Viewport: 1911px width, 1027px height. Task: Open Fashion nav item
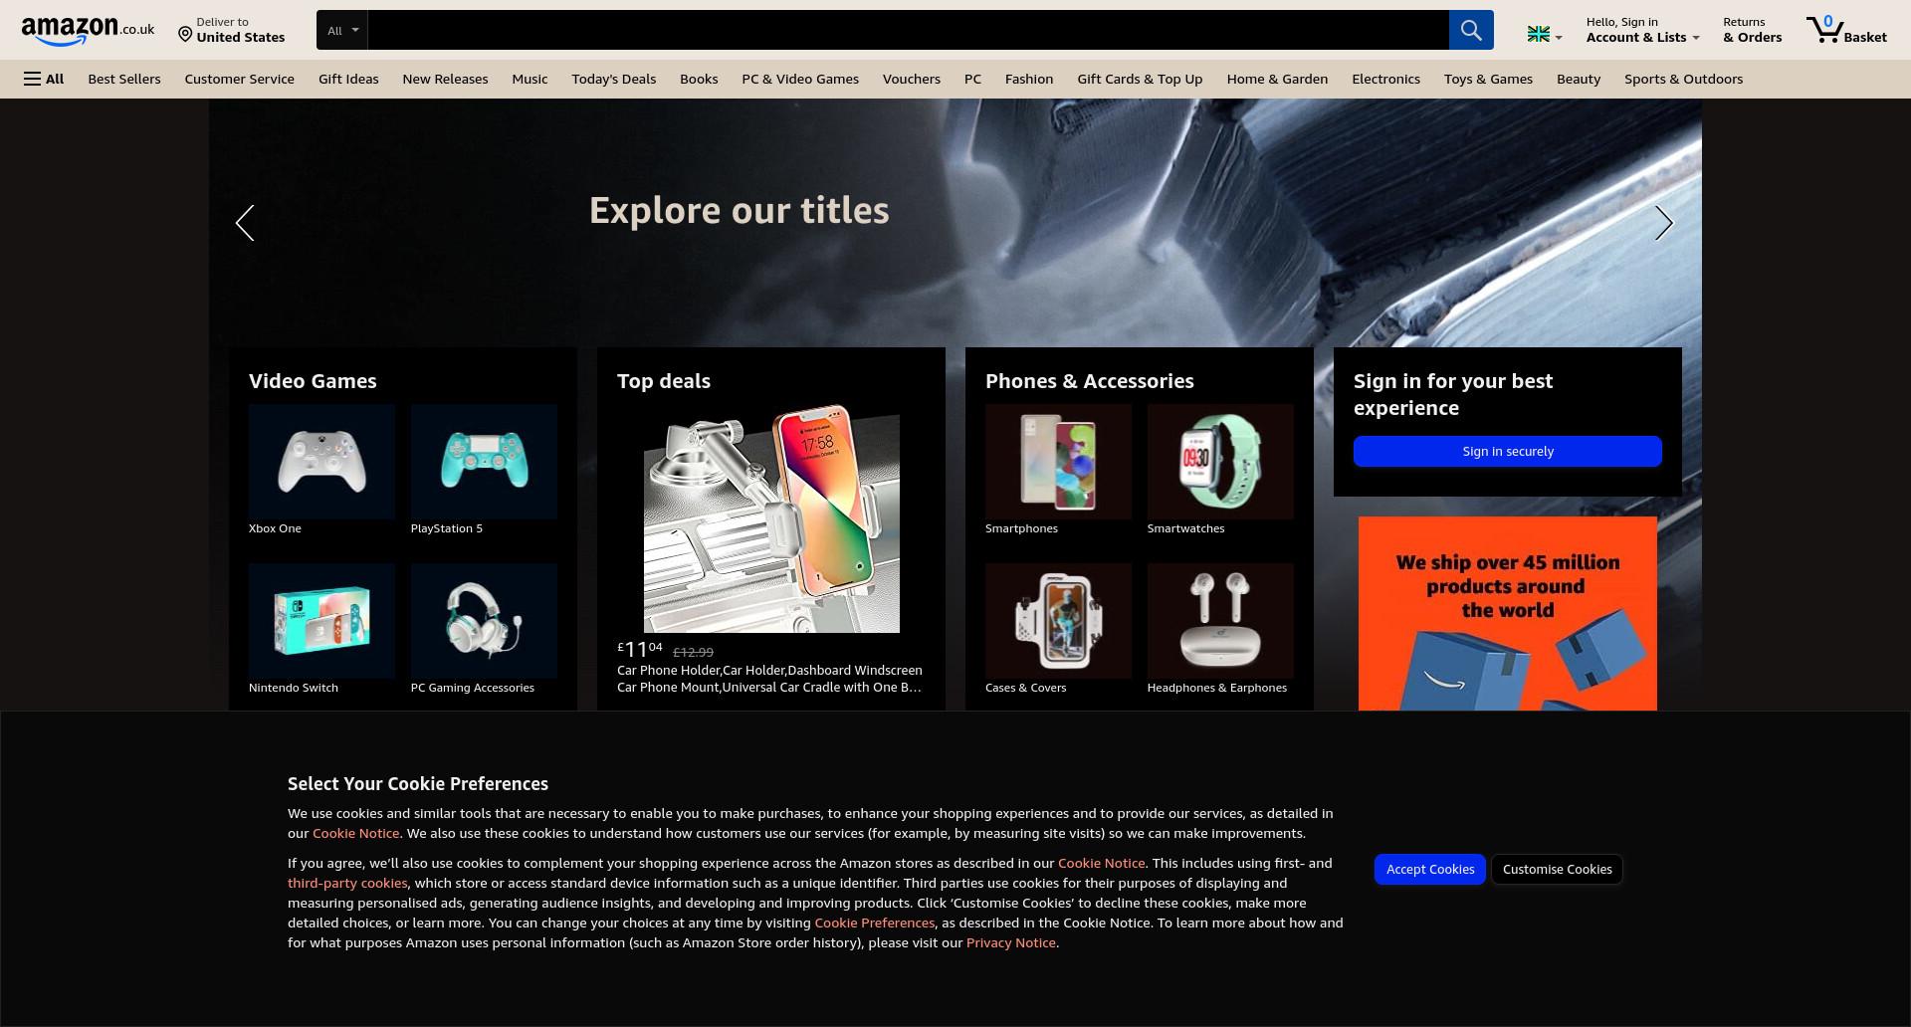tap(1029, 79)
